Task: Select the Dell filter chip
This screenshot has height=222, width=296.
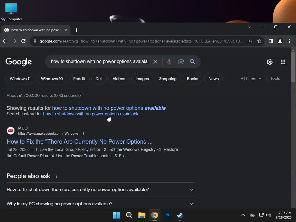Action: (99, 79)
